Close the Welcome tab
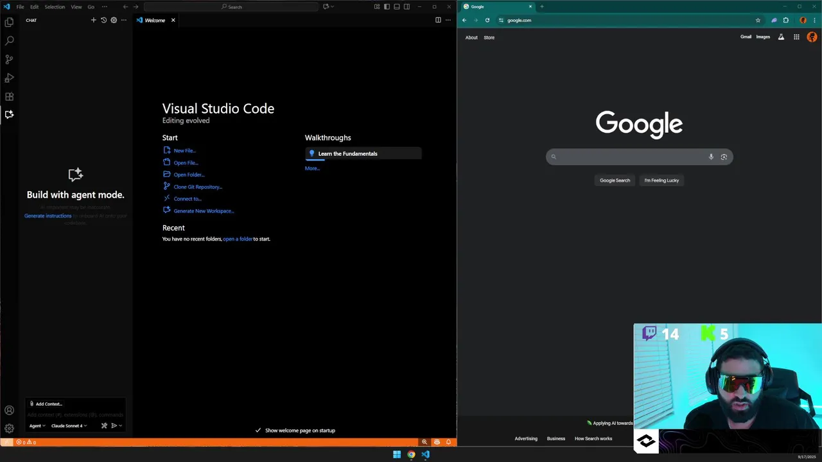The width and height of the screenshot is (822, 462). [173, 20]
